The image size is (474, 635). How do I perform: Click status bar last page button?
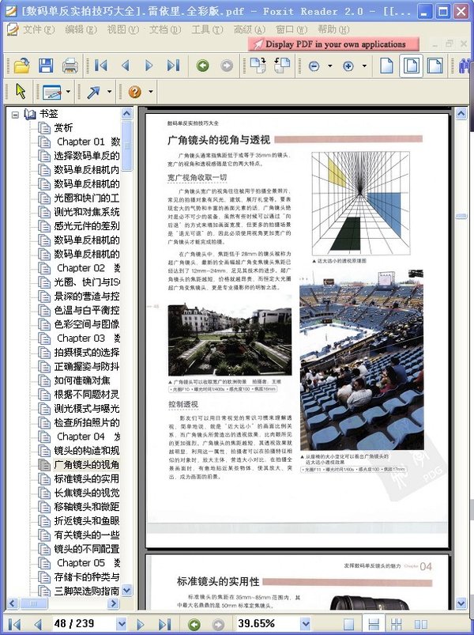coord(164,624)
